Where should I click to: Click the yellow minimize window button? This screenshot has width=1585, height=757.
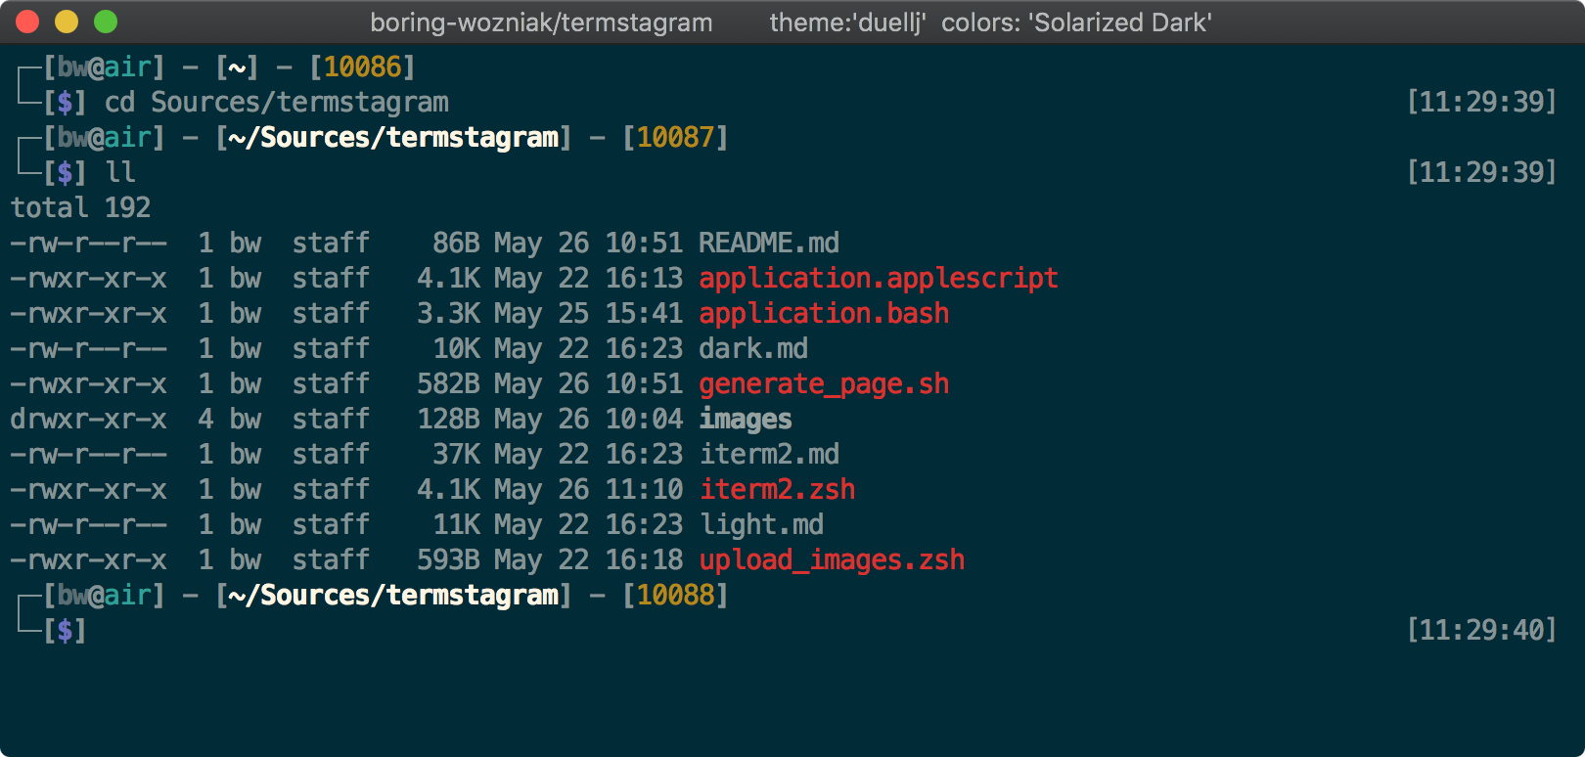[67, 22]
